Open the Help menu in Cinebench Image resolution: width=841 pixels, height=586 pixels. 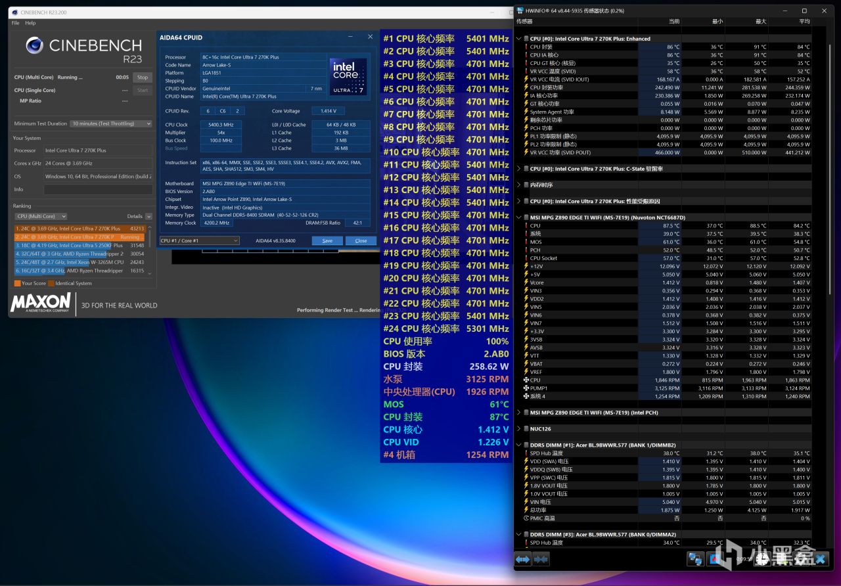[30, 23]
